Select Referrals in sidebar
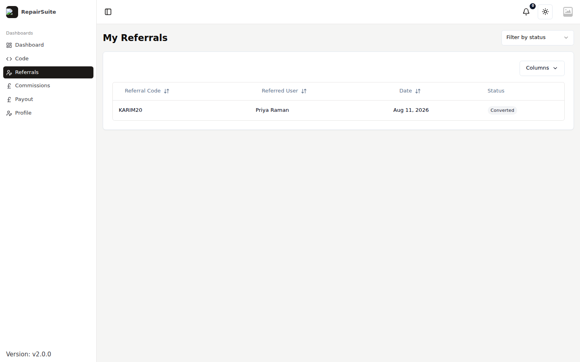 tap(48, 72)
